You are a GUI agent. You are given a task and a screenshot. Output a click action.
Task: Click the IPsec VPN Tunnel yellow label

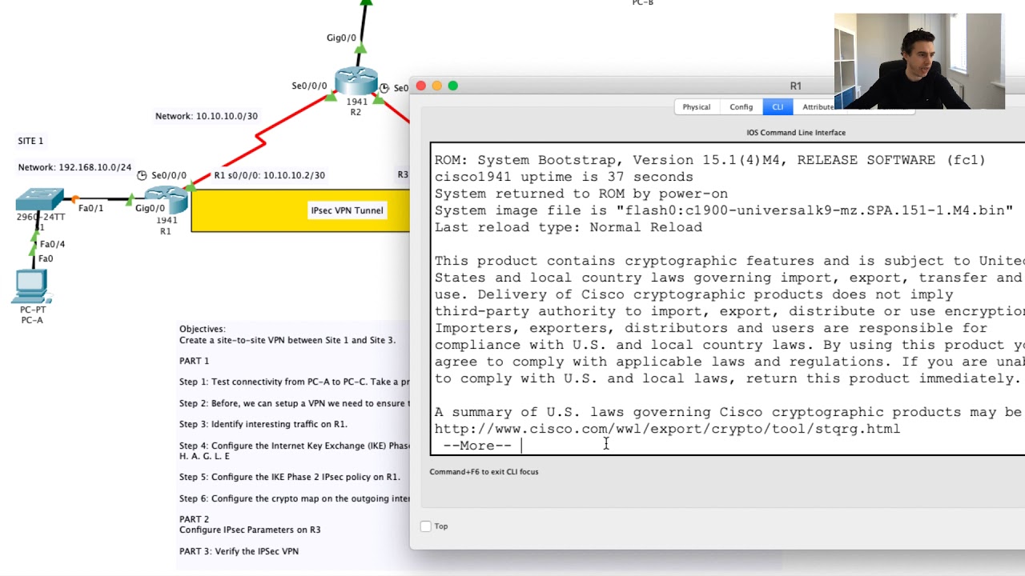click(347, 210)
